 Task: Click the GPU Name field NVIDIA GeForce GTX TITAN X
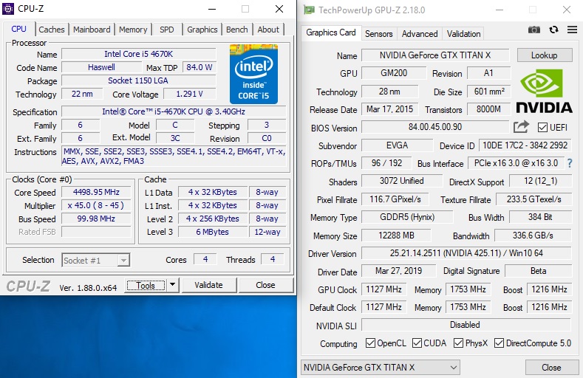(x=435, y=55)
